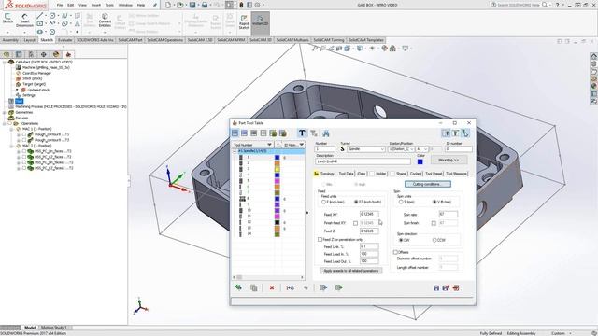The image size is (598, 336).
Task: Click the yellow color swatch of tool 3
Action: (x=278, y=169)
